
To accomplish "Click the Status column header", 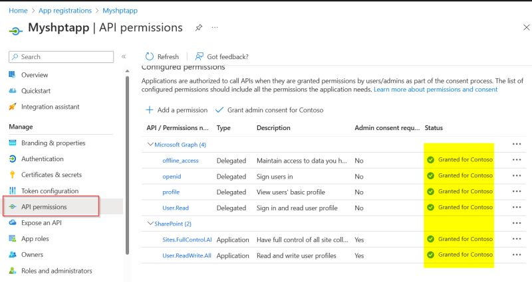I will click(434, 128).
